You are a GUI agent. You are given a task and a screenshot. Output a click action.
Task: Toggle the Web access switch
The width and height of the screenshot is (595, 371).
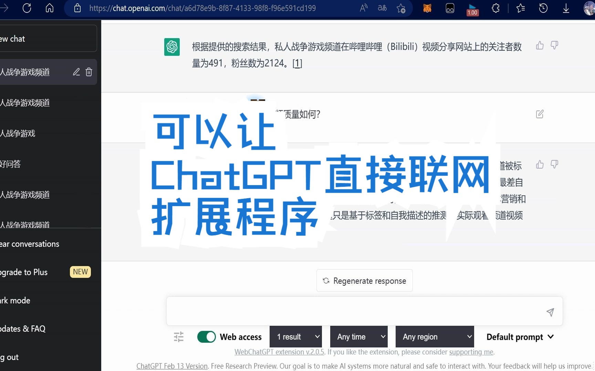coord(207,337)
